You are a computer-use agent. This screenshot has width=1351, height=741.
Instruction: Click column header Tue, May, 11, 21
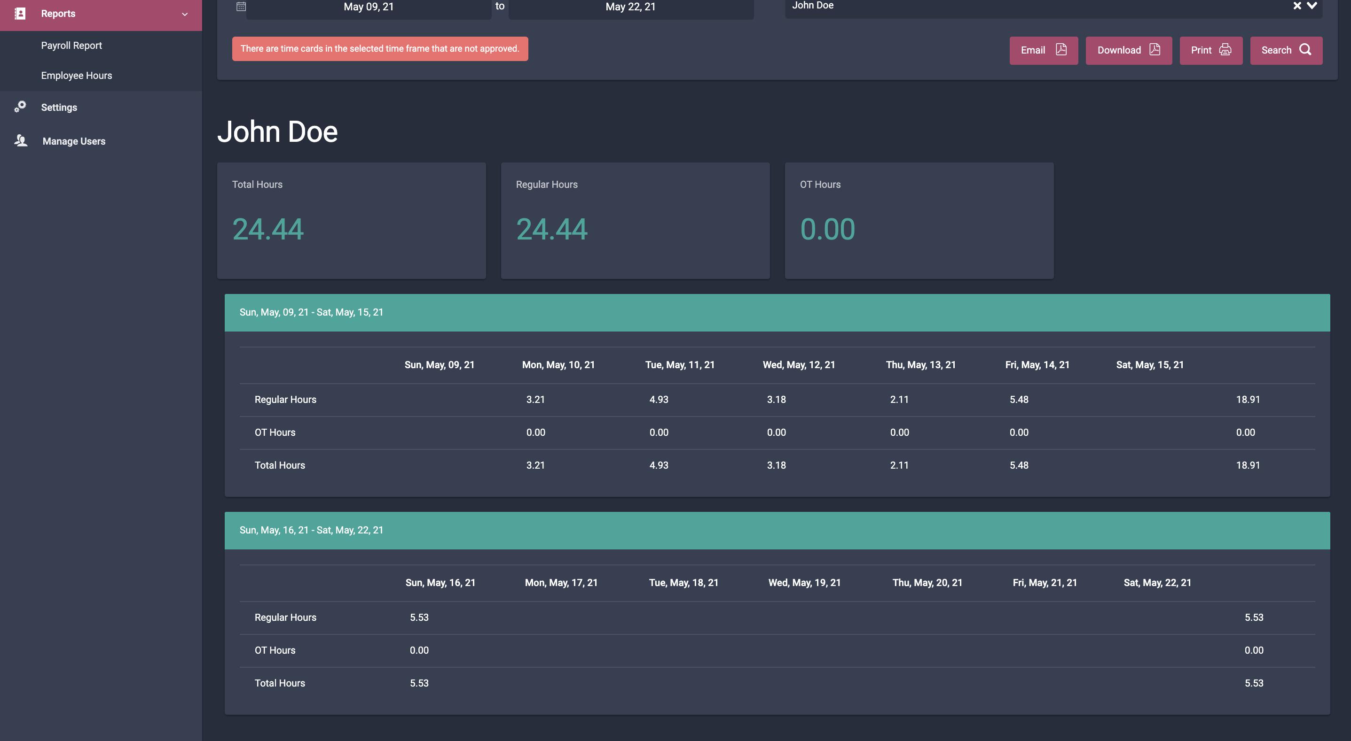point(680,365)
